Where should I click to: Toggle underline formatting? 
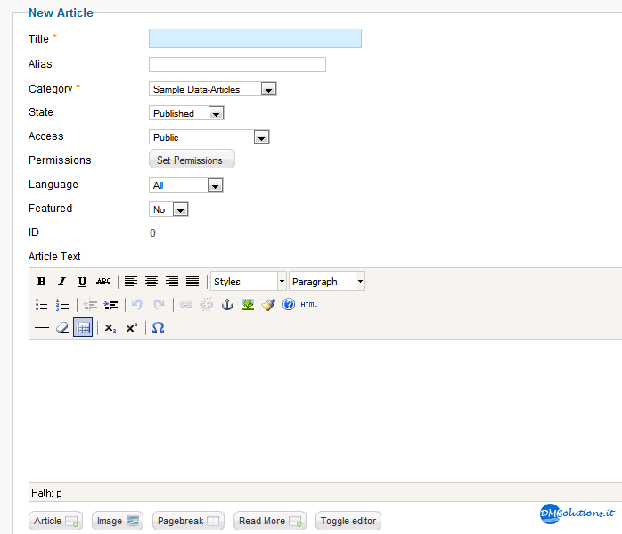pos(82,282)
